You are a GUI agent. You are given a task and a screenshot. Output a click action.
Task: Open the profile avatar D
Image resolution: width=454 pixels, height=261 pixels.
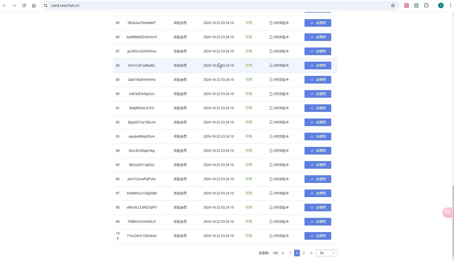pos(441,5)
